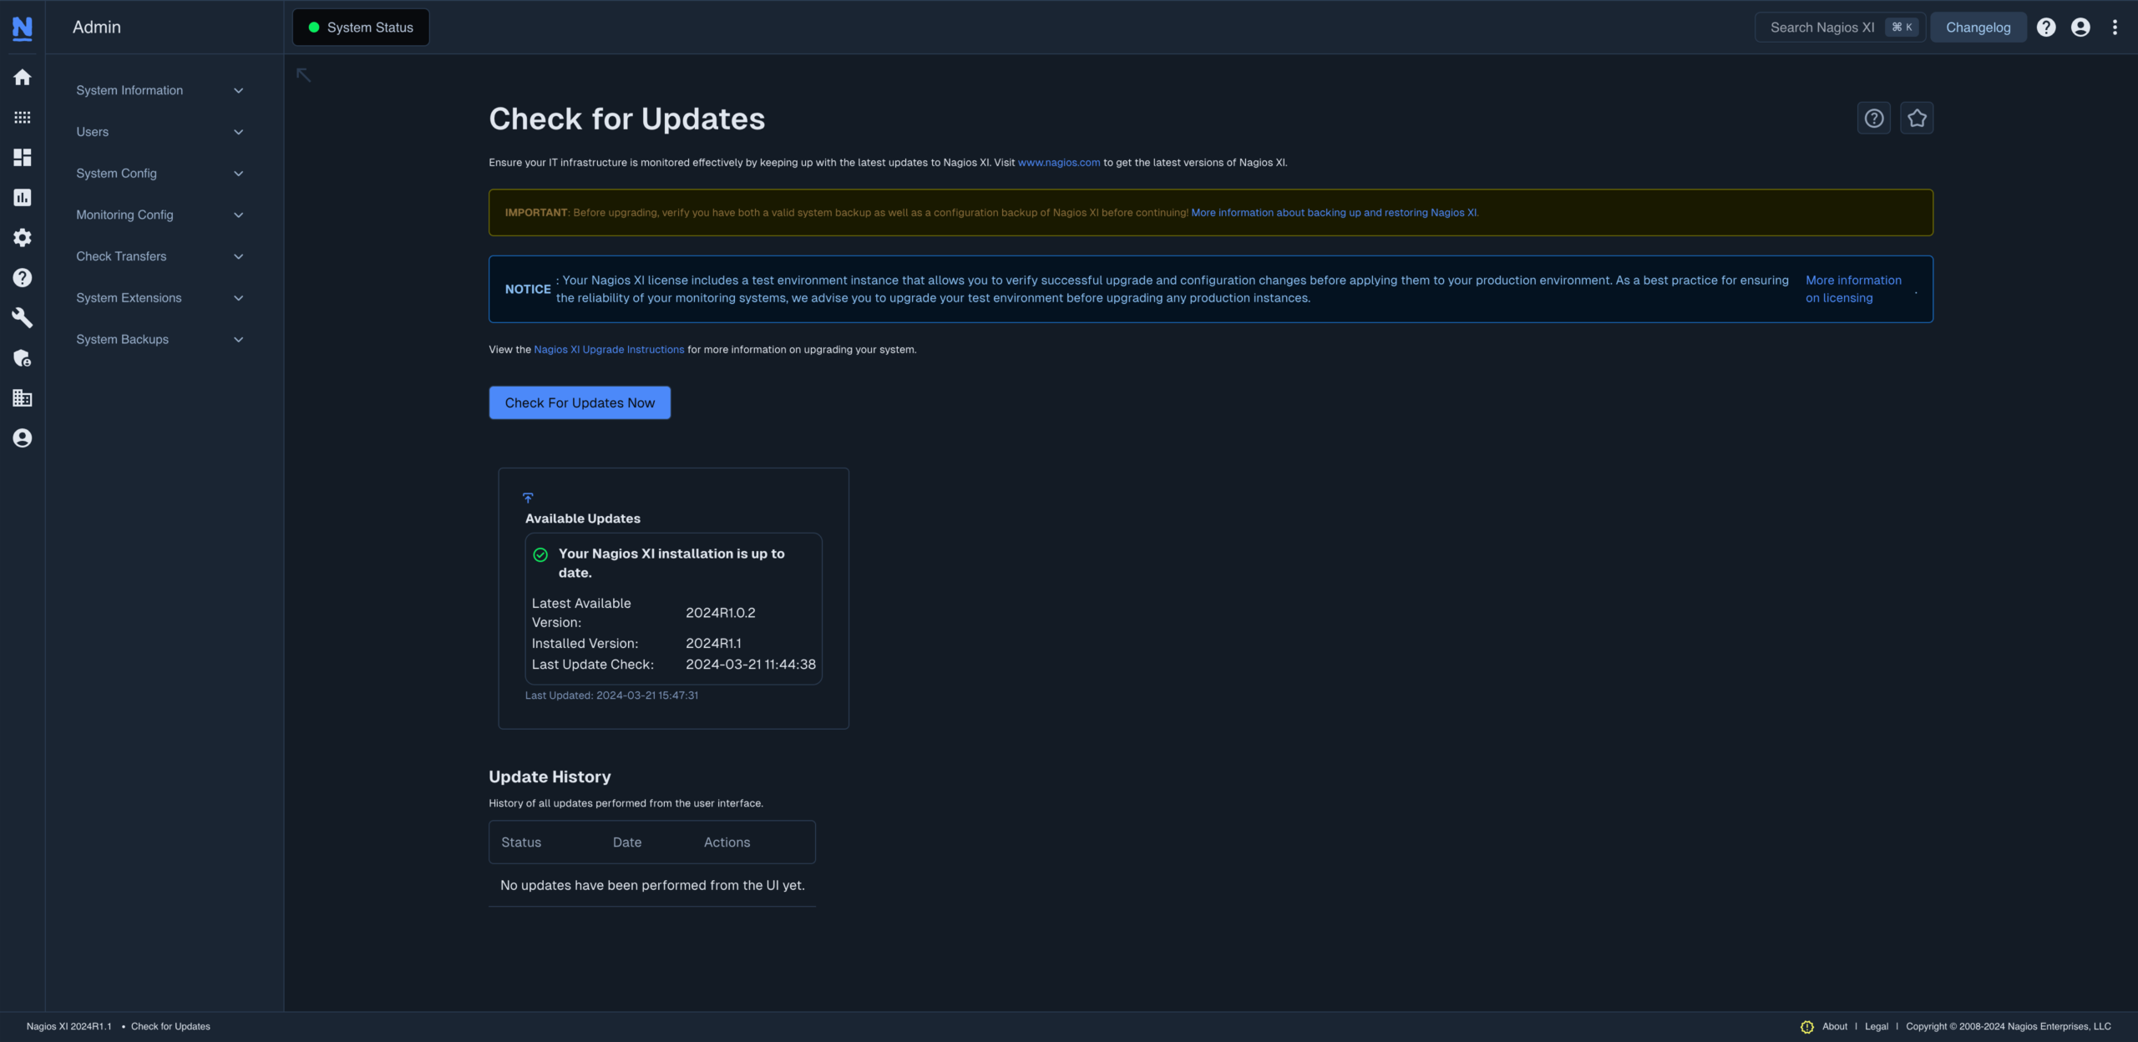Select the Home icon in the sidebar
Image resolution: width=2138 pixels, height=1042 pixels.
pos(22,77)
